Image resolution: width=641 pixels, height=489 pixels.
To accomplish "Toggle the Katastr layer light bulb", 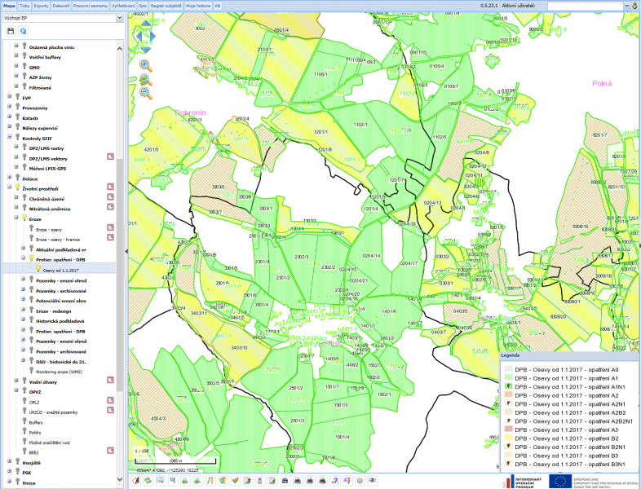I will tap(16, 118).
